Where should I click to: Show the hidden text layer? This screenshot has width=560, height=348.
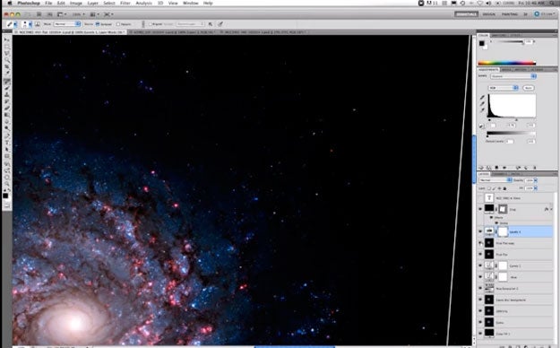(480, 198)
